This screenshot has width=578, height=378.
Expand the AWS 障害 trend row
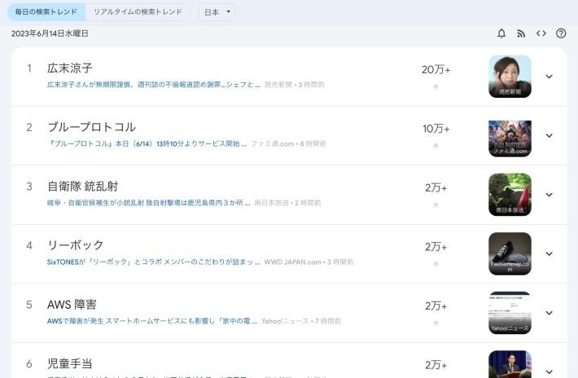(549, 313)
